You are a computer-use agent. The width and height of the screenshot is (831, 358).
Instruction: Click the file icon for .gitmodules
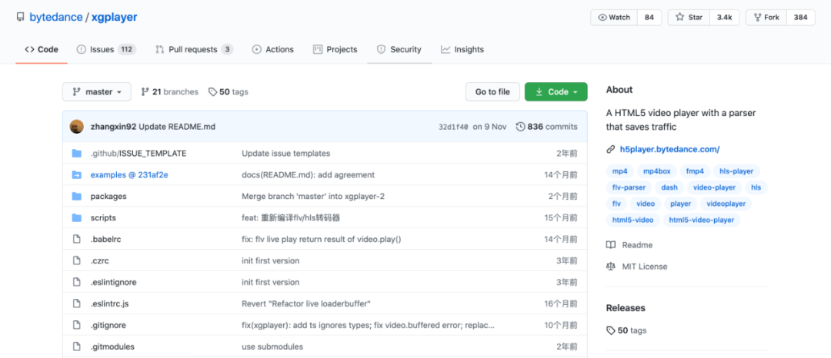(x=77, y=347)
